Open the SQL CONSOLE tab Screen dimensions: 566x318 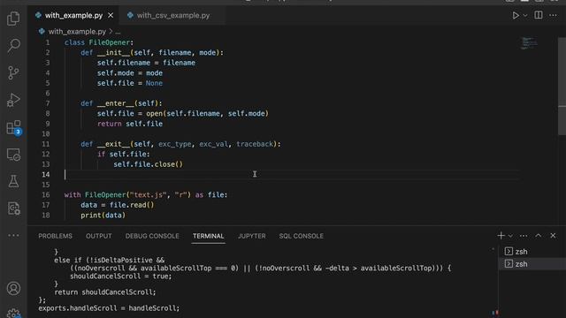(x=301, y=236)
